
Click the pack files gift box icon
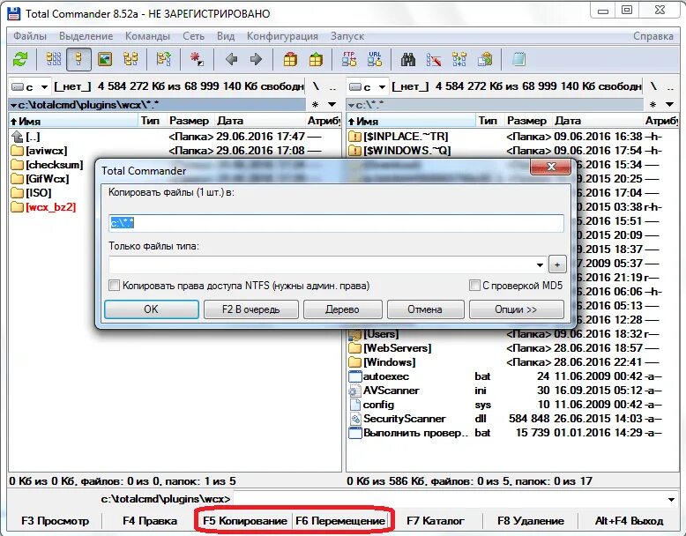coord(290,59)
